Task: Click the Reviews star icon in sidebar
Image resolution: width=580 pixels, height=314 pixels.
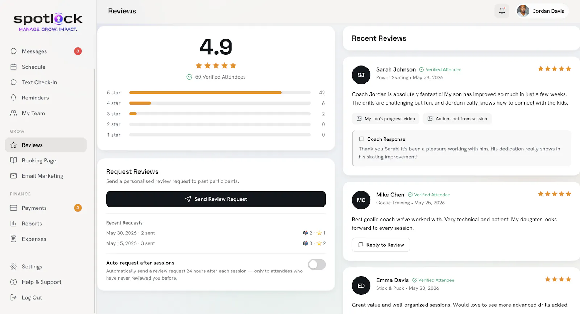Action: pyautogui.click(x=13, y=145)
